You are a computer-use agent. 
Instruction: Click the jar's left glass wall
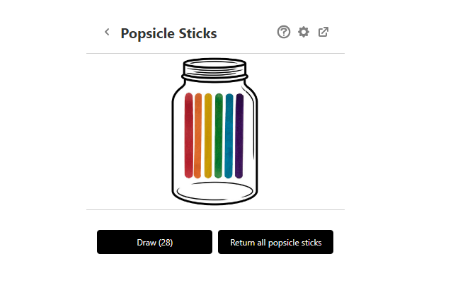(173, 141)
